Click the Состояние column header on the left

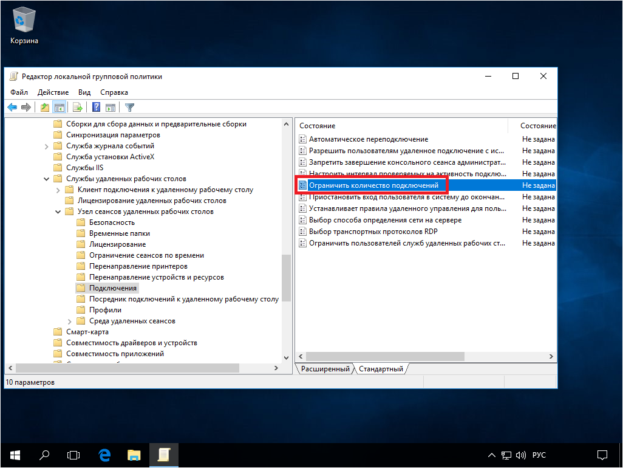(x=317, y=126)
